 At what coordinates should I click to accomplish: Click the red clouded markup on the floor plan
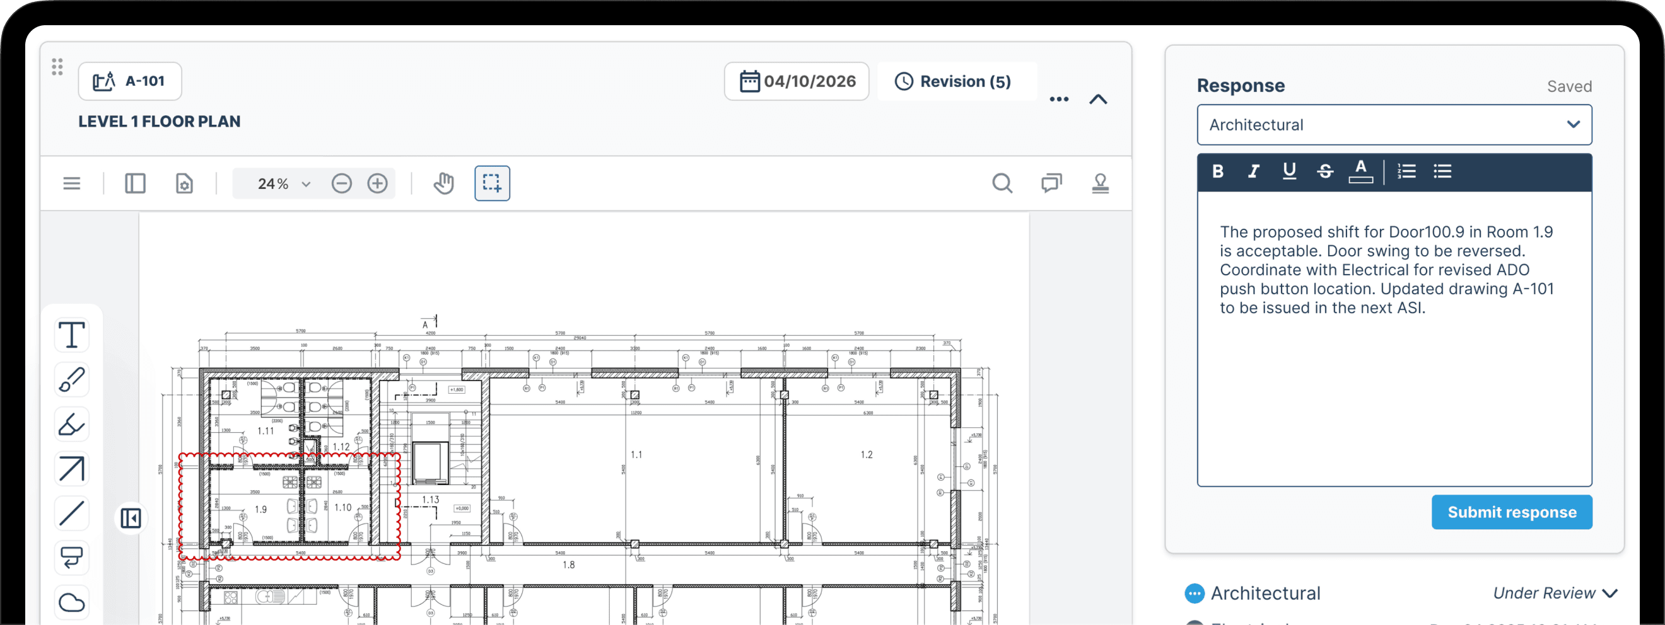pyautogui.click(x=289, y=506)
